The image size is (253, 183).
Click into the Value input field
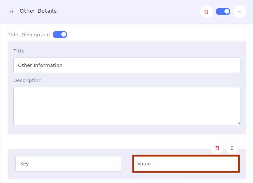tap(186, 164)
